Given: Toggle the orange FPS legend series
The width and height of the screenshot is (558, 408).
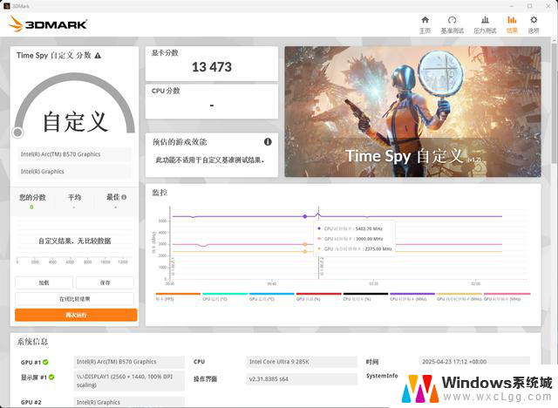Looking at the screenshot, I should click(x=178, y=297).
